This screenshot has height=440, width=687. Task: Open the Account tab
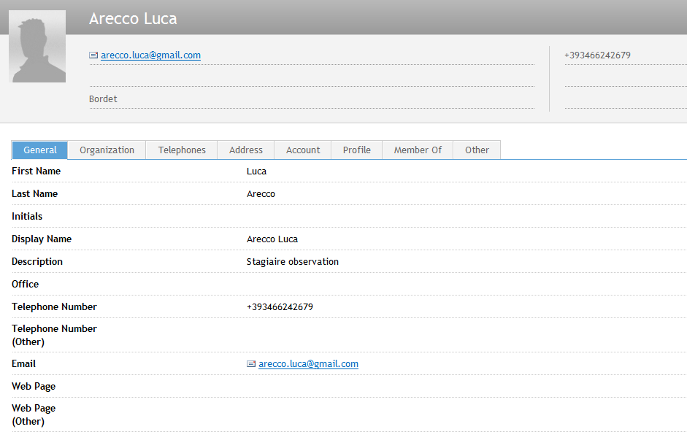click(x=303, y=150)
